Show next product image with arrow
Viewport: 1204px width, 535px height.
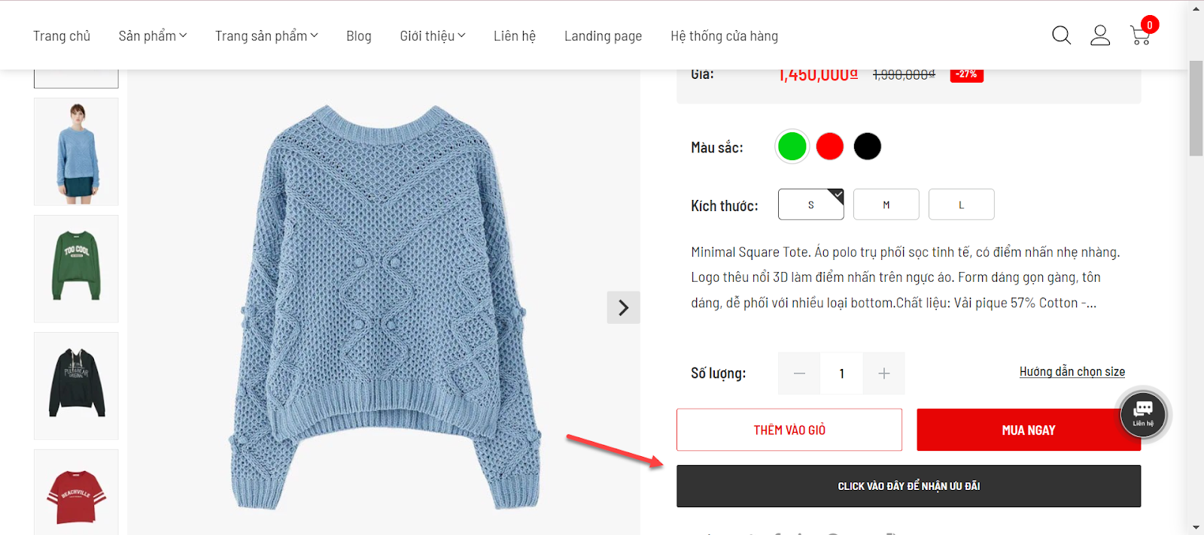[623, 307]
